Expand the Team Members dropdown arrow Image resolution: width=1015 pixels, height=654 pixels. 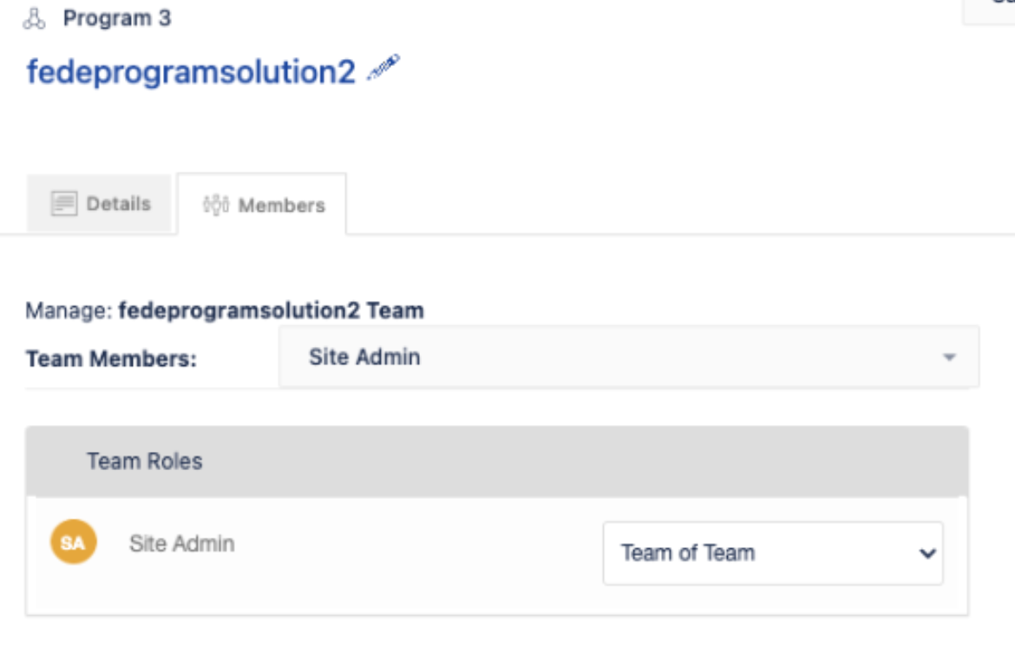(950, 356)
